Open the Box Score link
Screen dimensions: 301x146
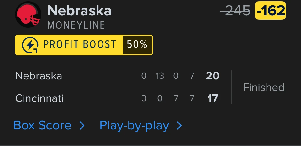point(42,125)
